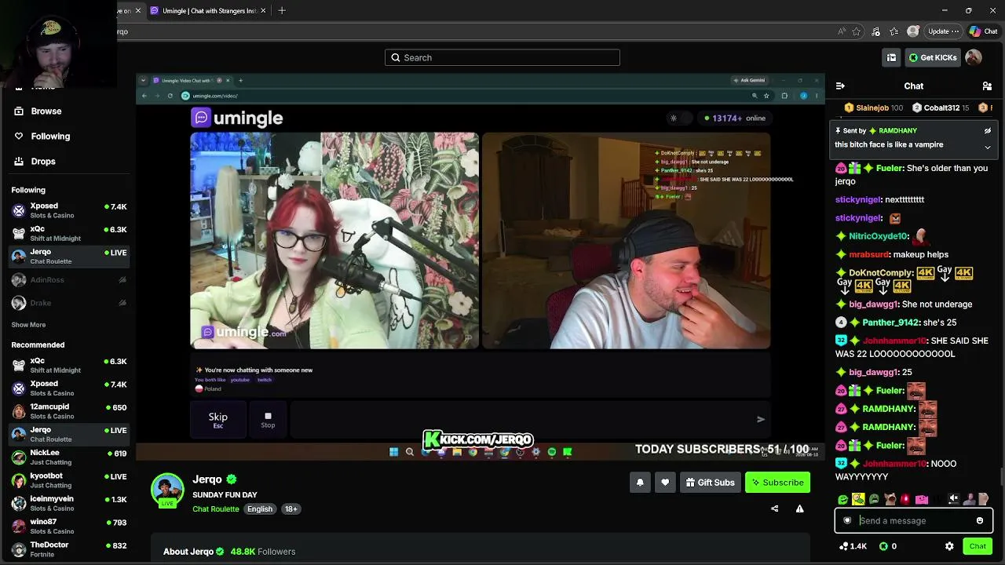Viewport: 1005px width, 565px height.
Task: Click the 18+ tag
Action: (x=291, y=508)
